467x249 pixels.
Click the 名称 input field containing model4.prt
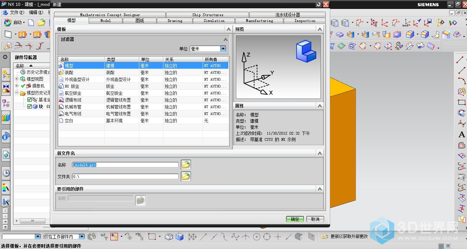coord(125,165)
